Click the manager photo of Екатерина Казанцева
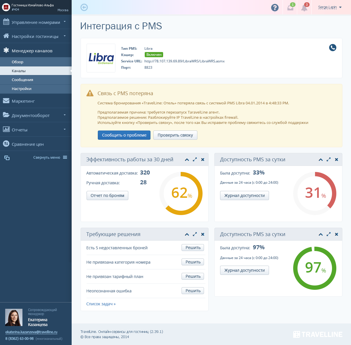The image size is (351, 345). point(14,317)
